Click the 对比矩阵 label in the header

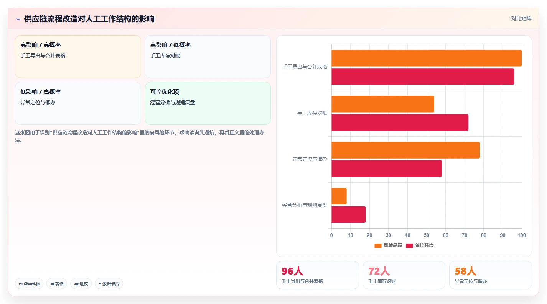point(521,18)
